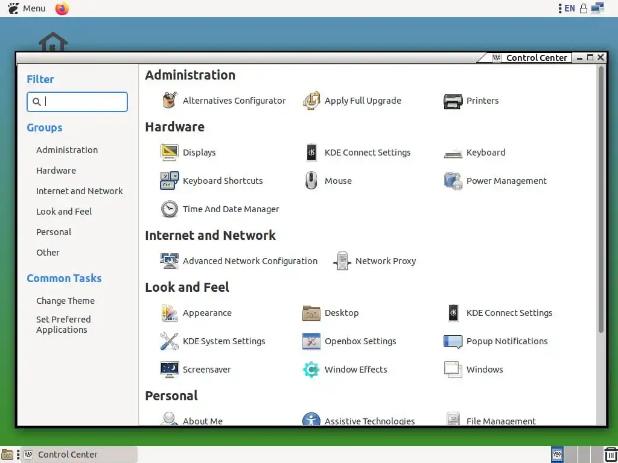Click the Control Center panel applet at bottom right
This screenshot has height=463, width=618.
[x=557, y=455]
